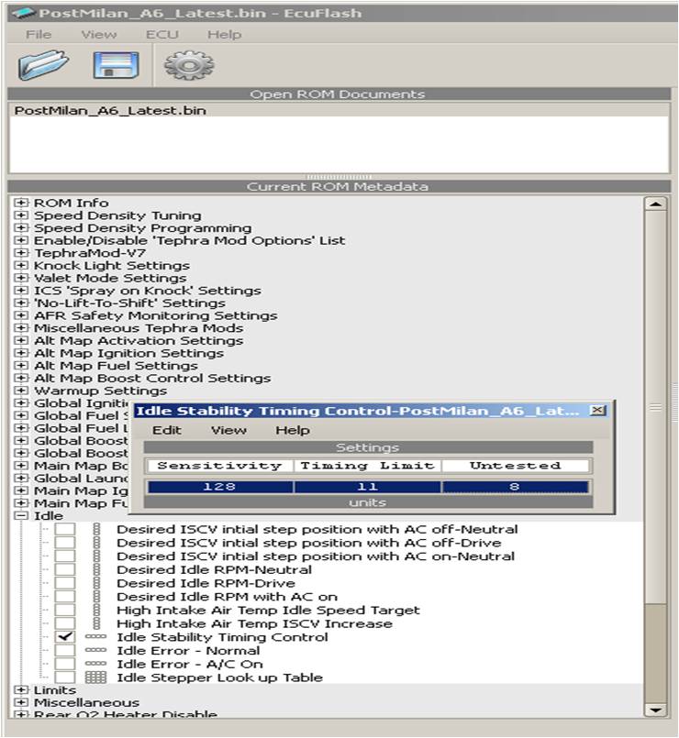Check High Intake Air Temp Idle Speed Target checkbox

click(x=64, y=610)
